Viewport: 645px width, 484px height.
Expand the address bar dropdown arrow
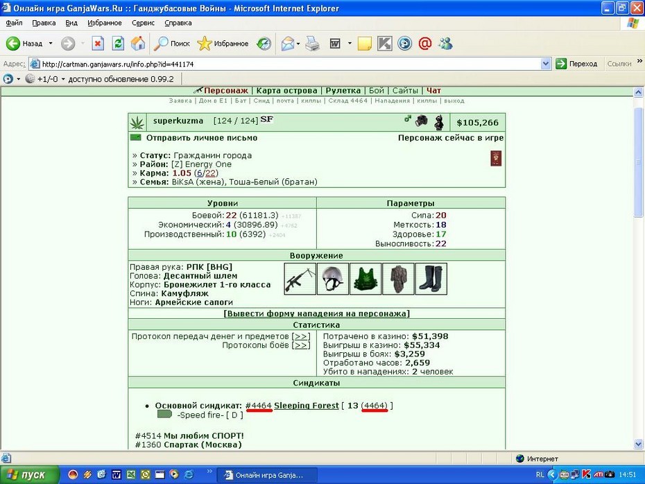pos(546,64)
